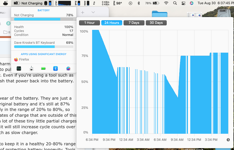This screenshot has width=234, height=150.
Task: Click the Condition Normal row
Action: coord(43,35)
